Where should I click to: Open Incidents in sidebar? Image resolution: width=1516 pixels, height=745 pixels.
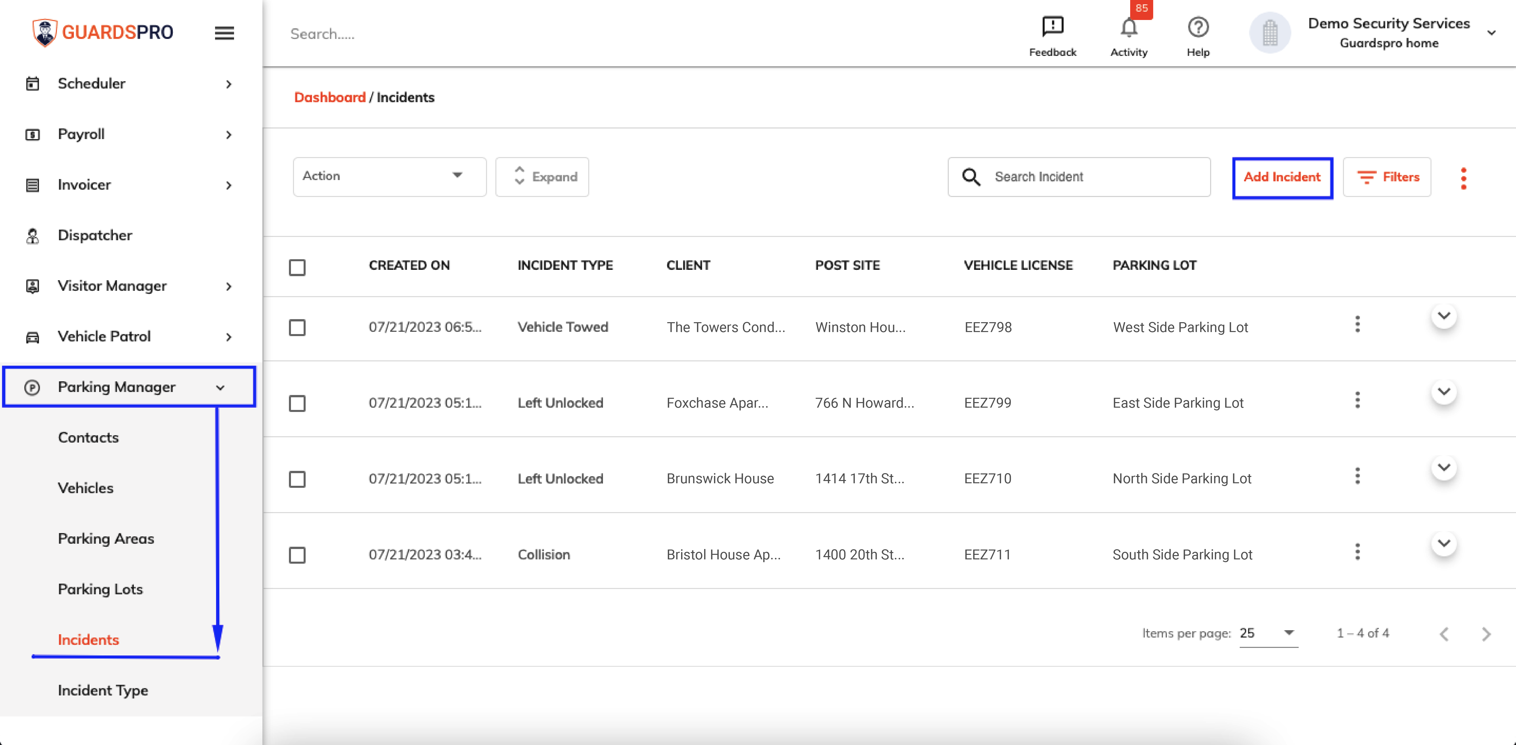click(88, 640)
